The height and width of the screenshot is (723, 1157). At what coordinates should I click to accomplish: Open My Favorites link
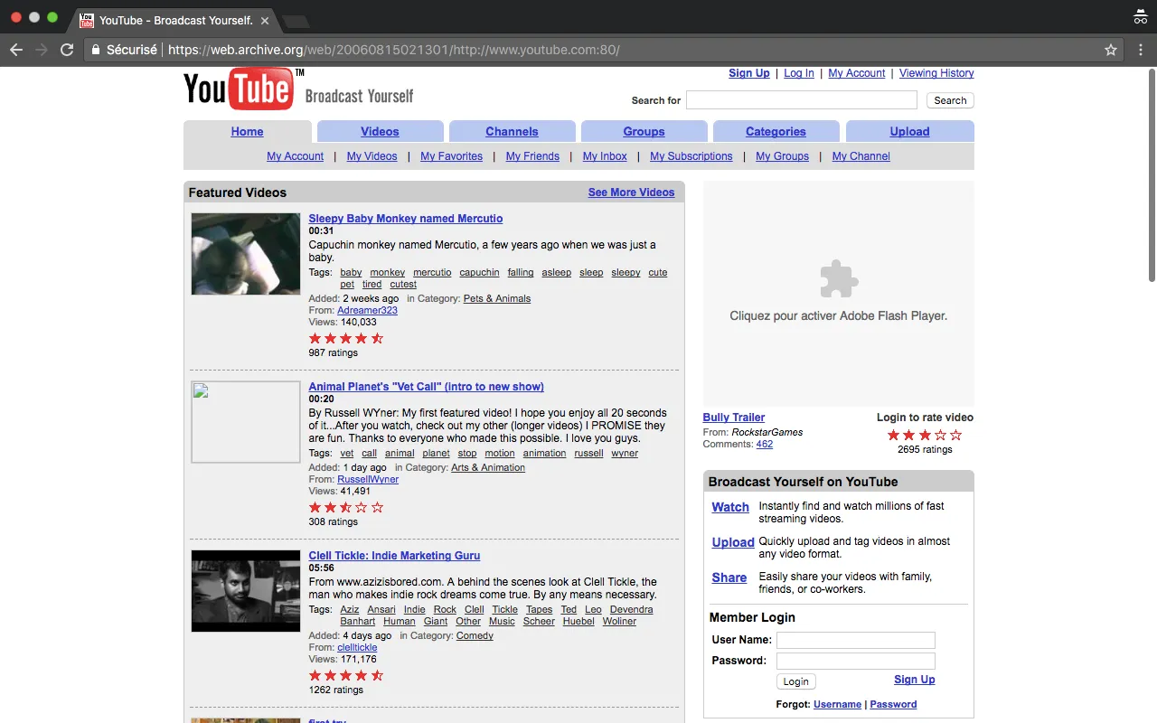pyautogui.click(x=451, y=156)
